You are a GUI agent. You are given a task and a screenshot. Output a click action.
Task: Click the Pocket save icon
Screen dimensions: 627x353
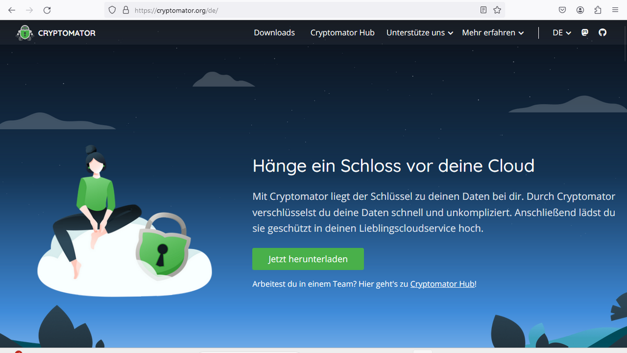562,10
